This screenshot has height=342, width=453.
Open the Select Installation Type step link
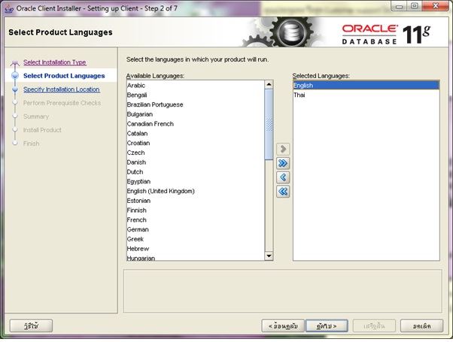click(55, 62)
